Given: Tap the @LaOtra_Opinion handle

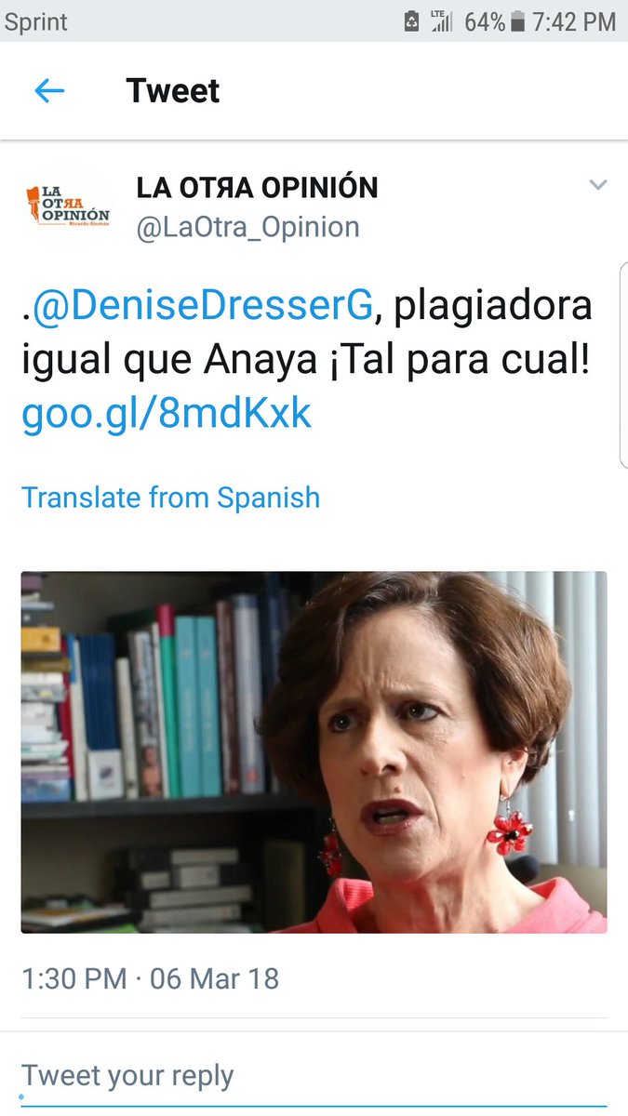Looking at the screenshot, I should (247, 227).
